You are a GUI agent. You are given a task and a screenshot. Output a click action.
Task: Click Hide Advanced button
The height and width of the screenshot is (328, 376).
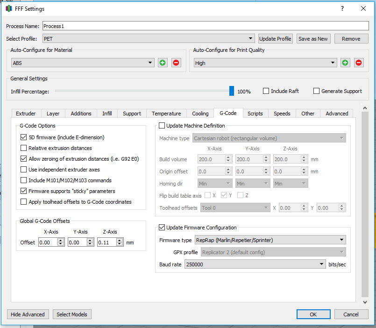coord(28,314)
